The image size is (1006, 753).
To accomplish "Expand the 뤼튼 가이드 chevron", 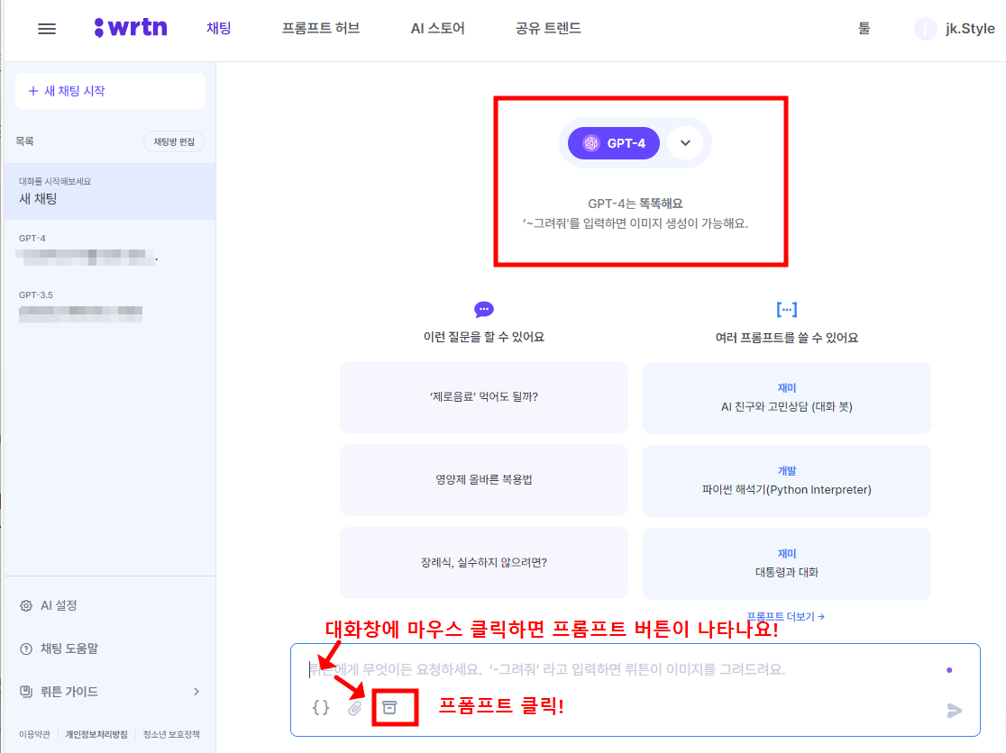I will click(197, 692).
